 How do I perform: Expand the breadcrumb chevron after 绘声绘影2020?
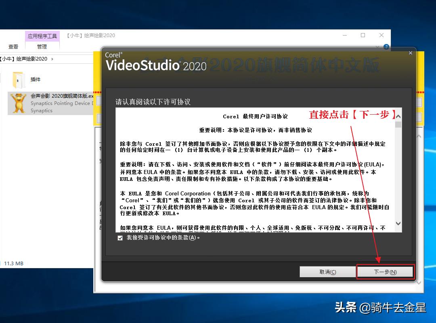pyautogui.click(x=52, y=59)
